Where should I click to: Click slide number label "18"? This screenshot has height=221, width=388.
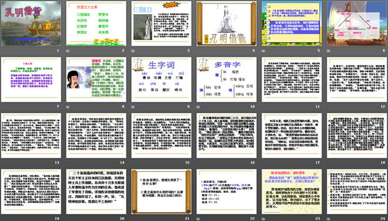tap(383, 162)
